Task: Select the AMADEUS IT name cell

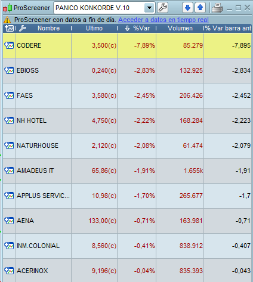Action: point(44,171)
